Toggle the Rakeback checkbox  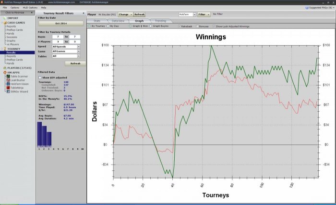click(180, 26)
